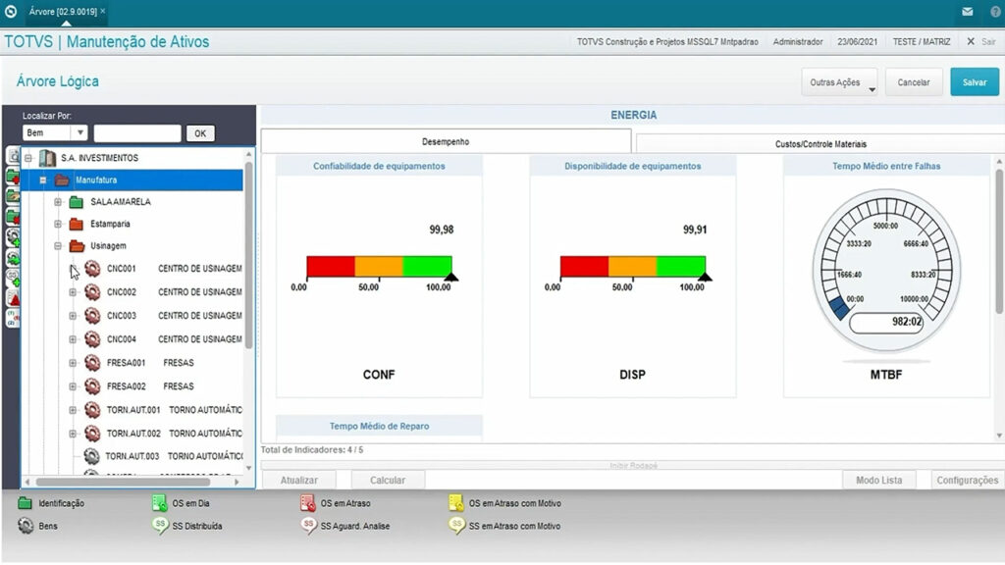Close the Árvore [02.9.0019] tab
The height and width of the screenshot is (565, 1005).
[102, 11]
